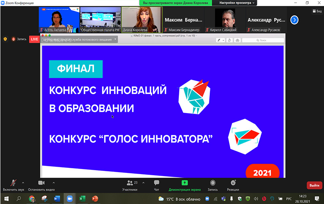Click the green Демонстрация экрана share icon
The height and width of the screenshot is (204, 324).
click(x=184, y=183)
